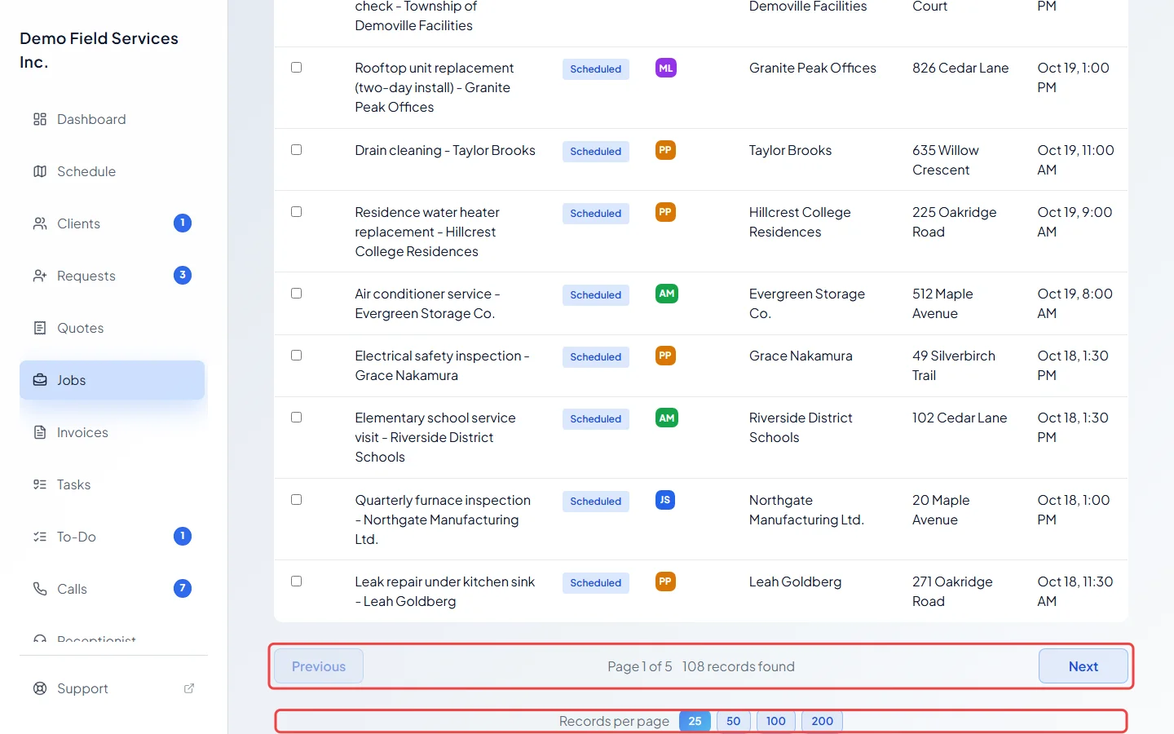Screen dimensions: 1174x734
Task: Go to Invoices in the sidebar
Action: 112,432
